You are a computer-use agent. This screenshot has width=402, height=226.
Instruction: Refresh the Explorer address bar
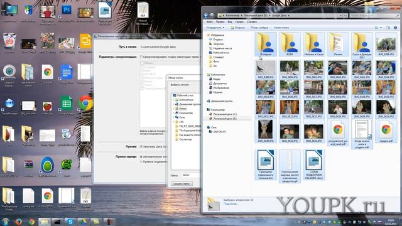345,16
